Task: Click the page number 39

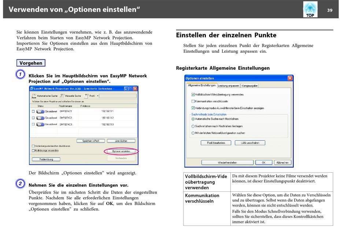Action: point(330,10)
